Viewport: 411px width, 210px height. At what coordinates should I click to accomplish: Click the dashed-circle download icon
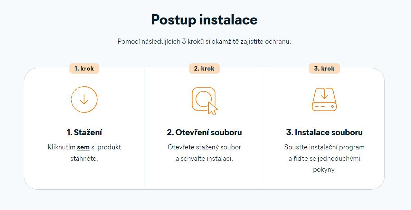pos(84,99)
